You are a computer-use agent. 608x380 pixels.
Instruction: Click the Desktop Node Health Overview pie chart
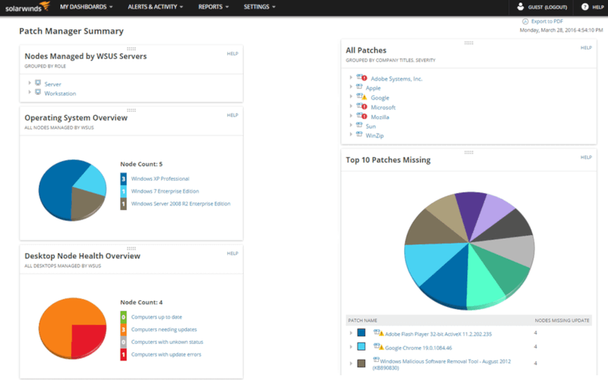72,328
